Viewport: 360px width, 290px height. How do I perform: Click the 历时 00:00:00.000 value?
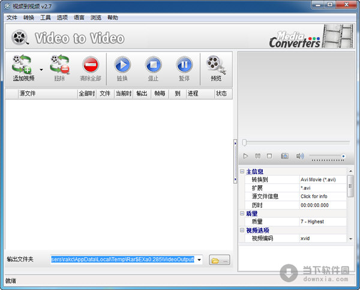coord(323,205)
